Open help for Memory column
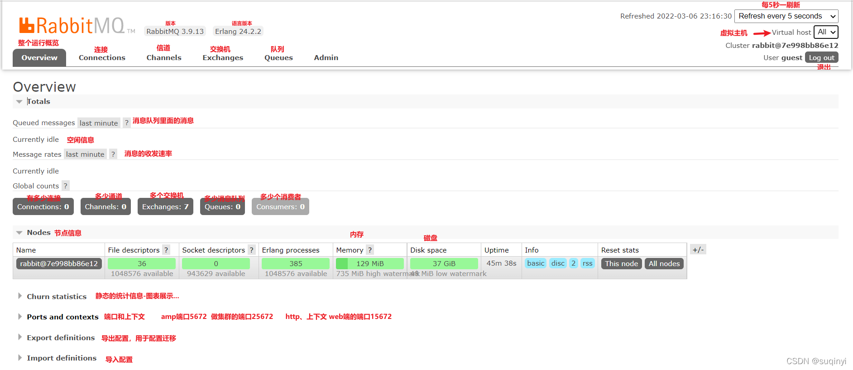Viewport: 853px width, 370px height. pyautogui.click(x=370, y=250)
